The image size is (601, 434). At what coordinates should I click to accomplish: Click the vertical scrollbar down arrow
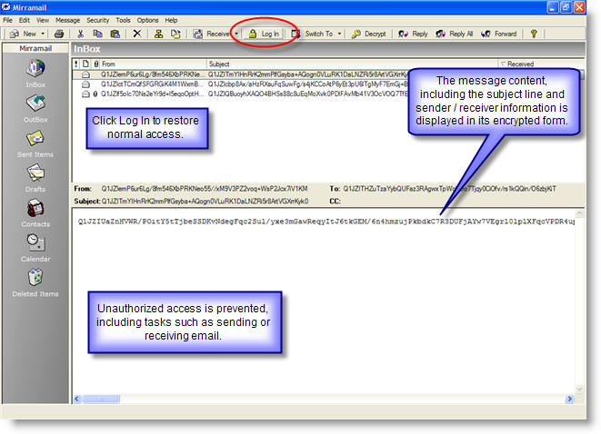click(579, 390)
